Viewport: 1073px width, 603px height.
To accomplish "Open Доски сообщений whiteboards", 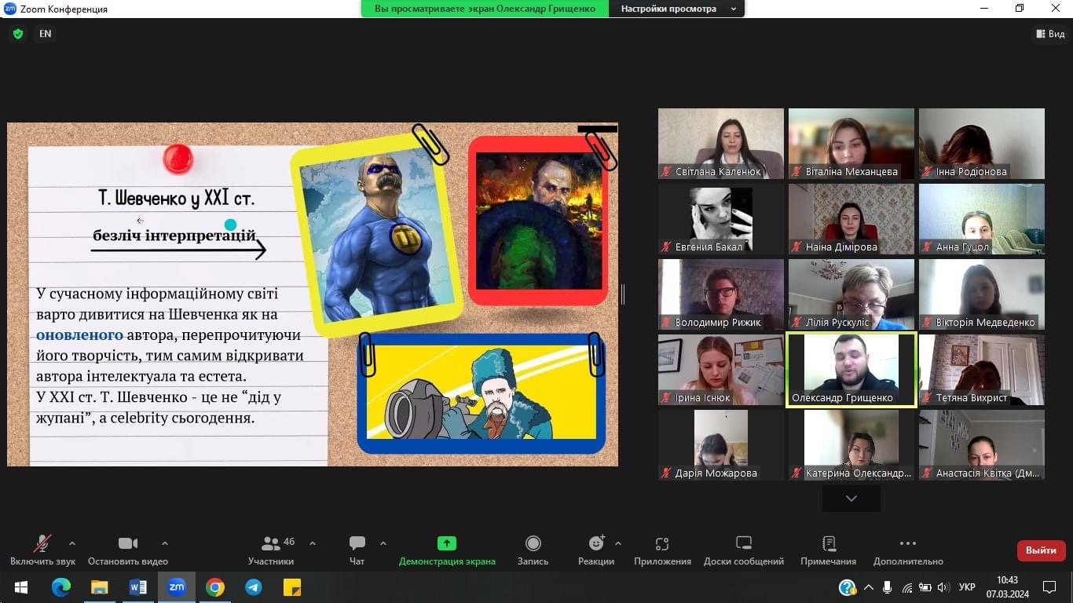I will tap(744, 550).
